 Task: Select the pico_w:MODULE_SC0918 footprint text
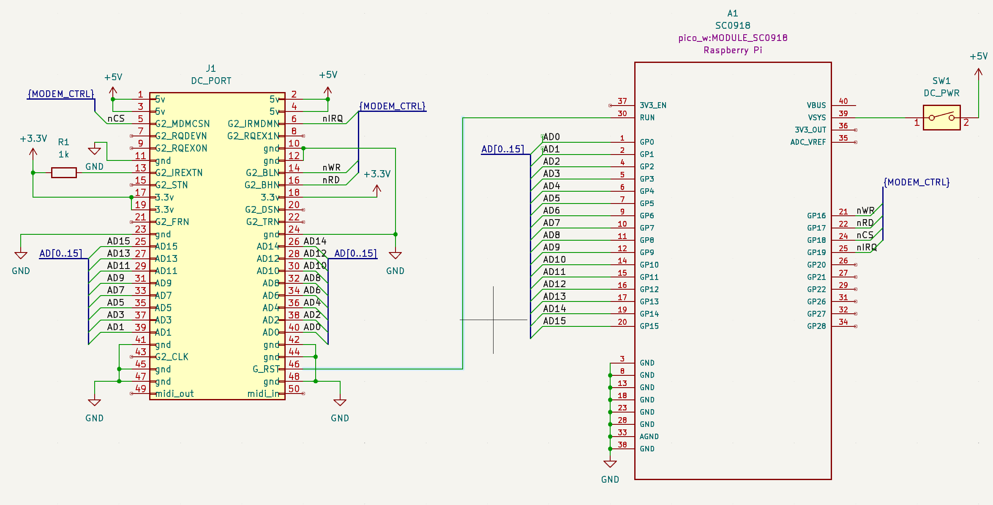tap(733, 38)
